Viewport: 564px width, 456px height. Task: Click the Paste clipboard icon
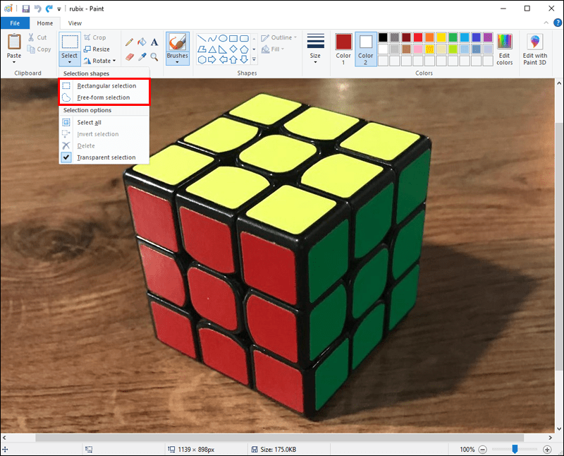tap(14, 42)
